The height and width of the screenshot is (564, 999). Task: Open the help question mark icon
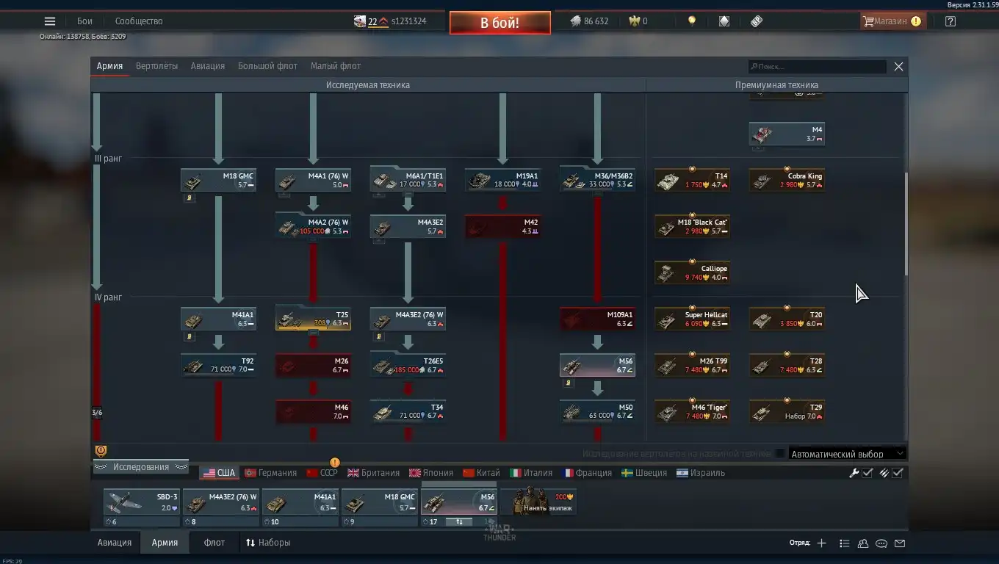click(951, 21)
